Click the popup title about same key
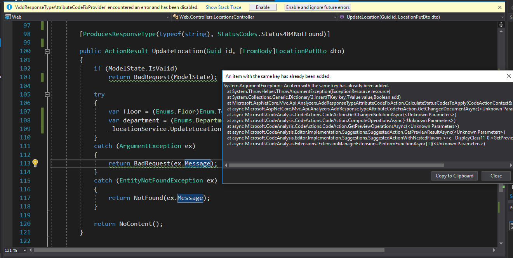This screenshot has height=258, width=513. 278,76
